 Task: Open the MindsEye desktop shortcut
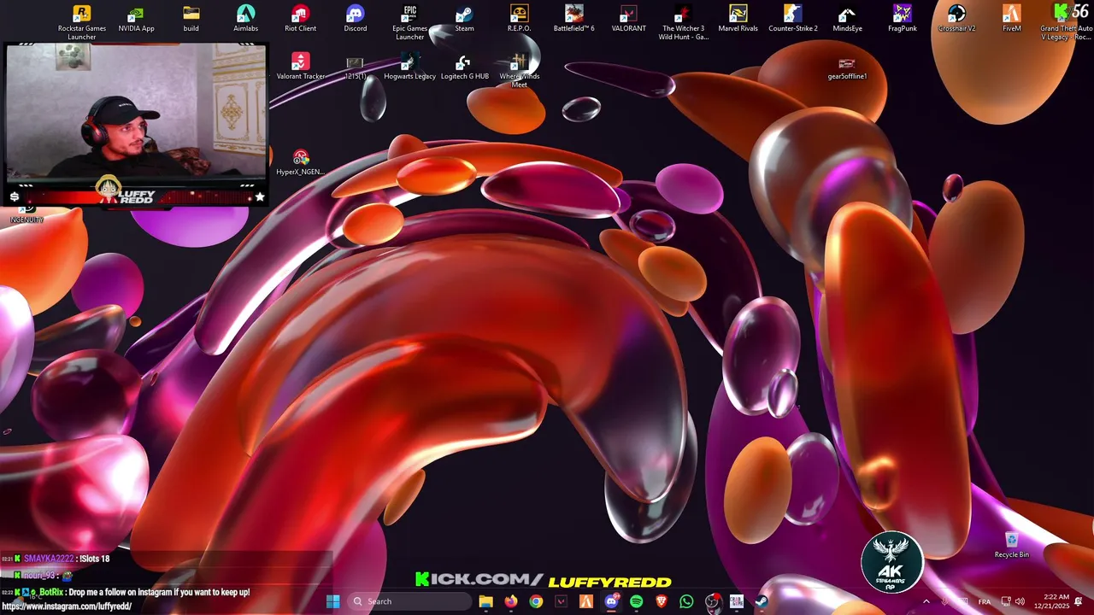[847, 19]
